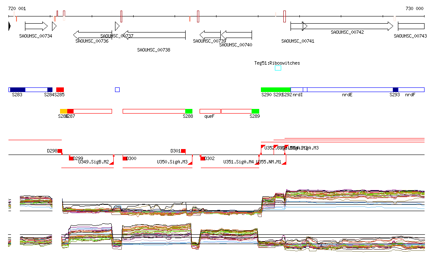Click the S293 segment label
Viewport: 433px width, 258px height.
tap(395, 95)
